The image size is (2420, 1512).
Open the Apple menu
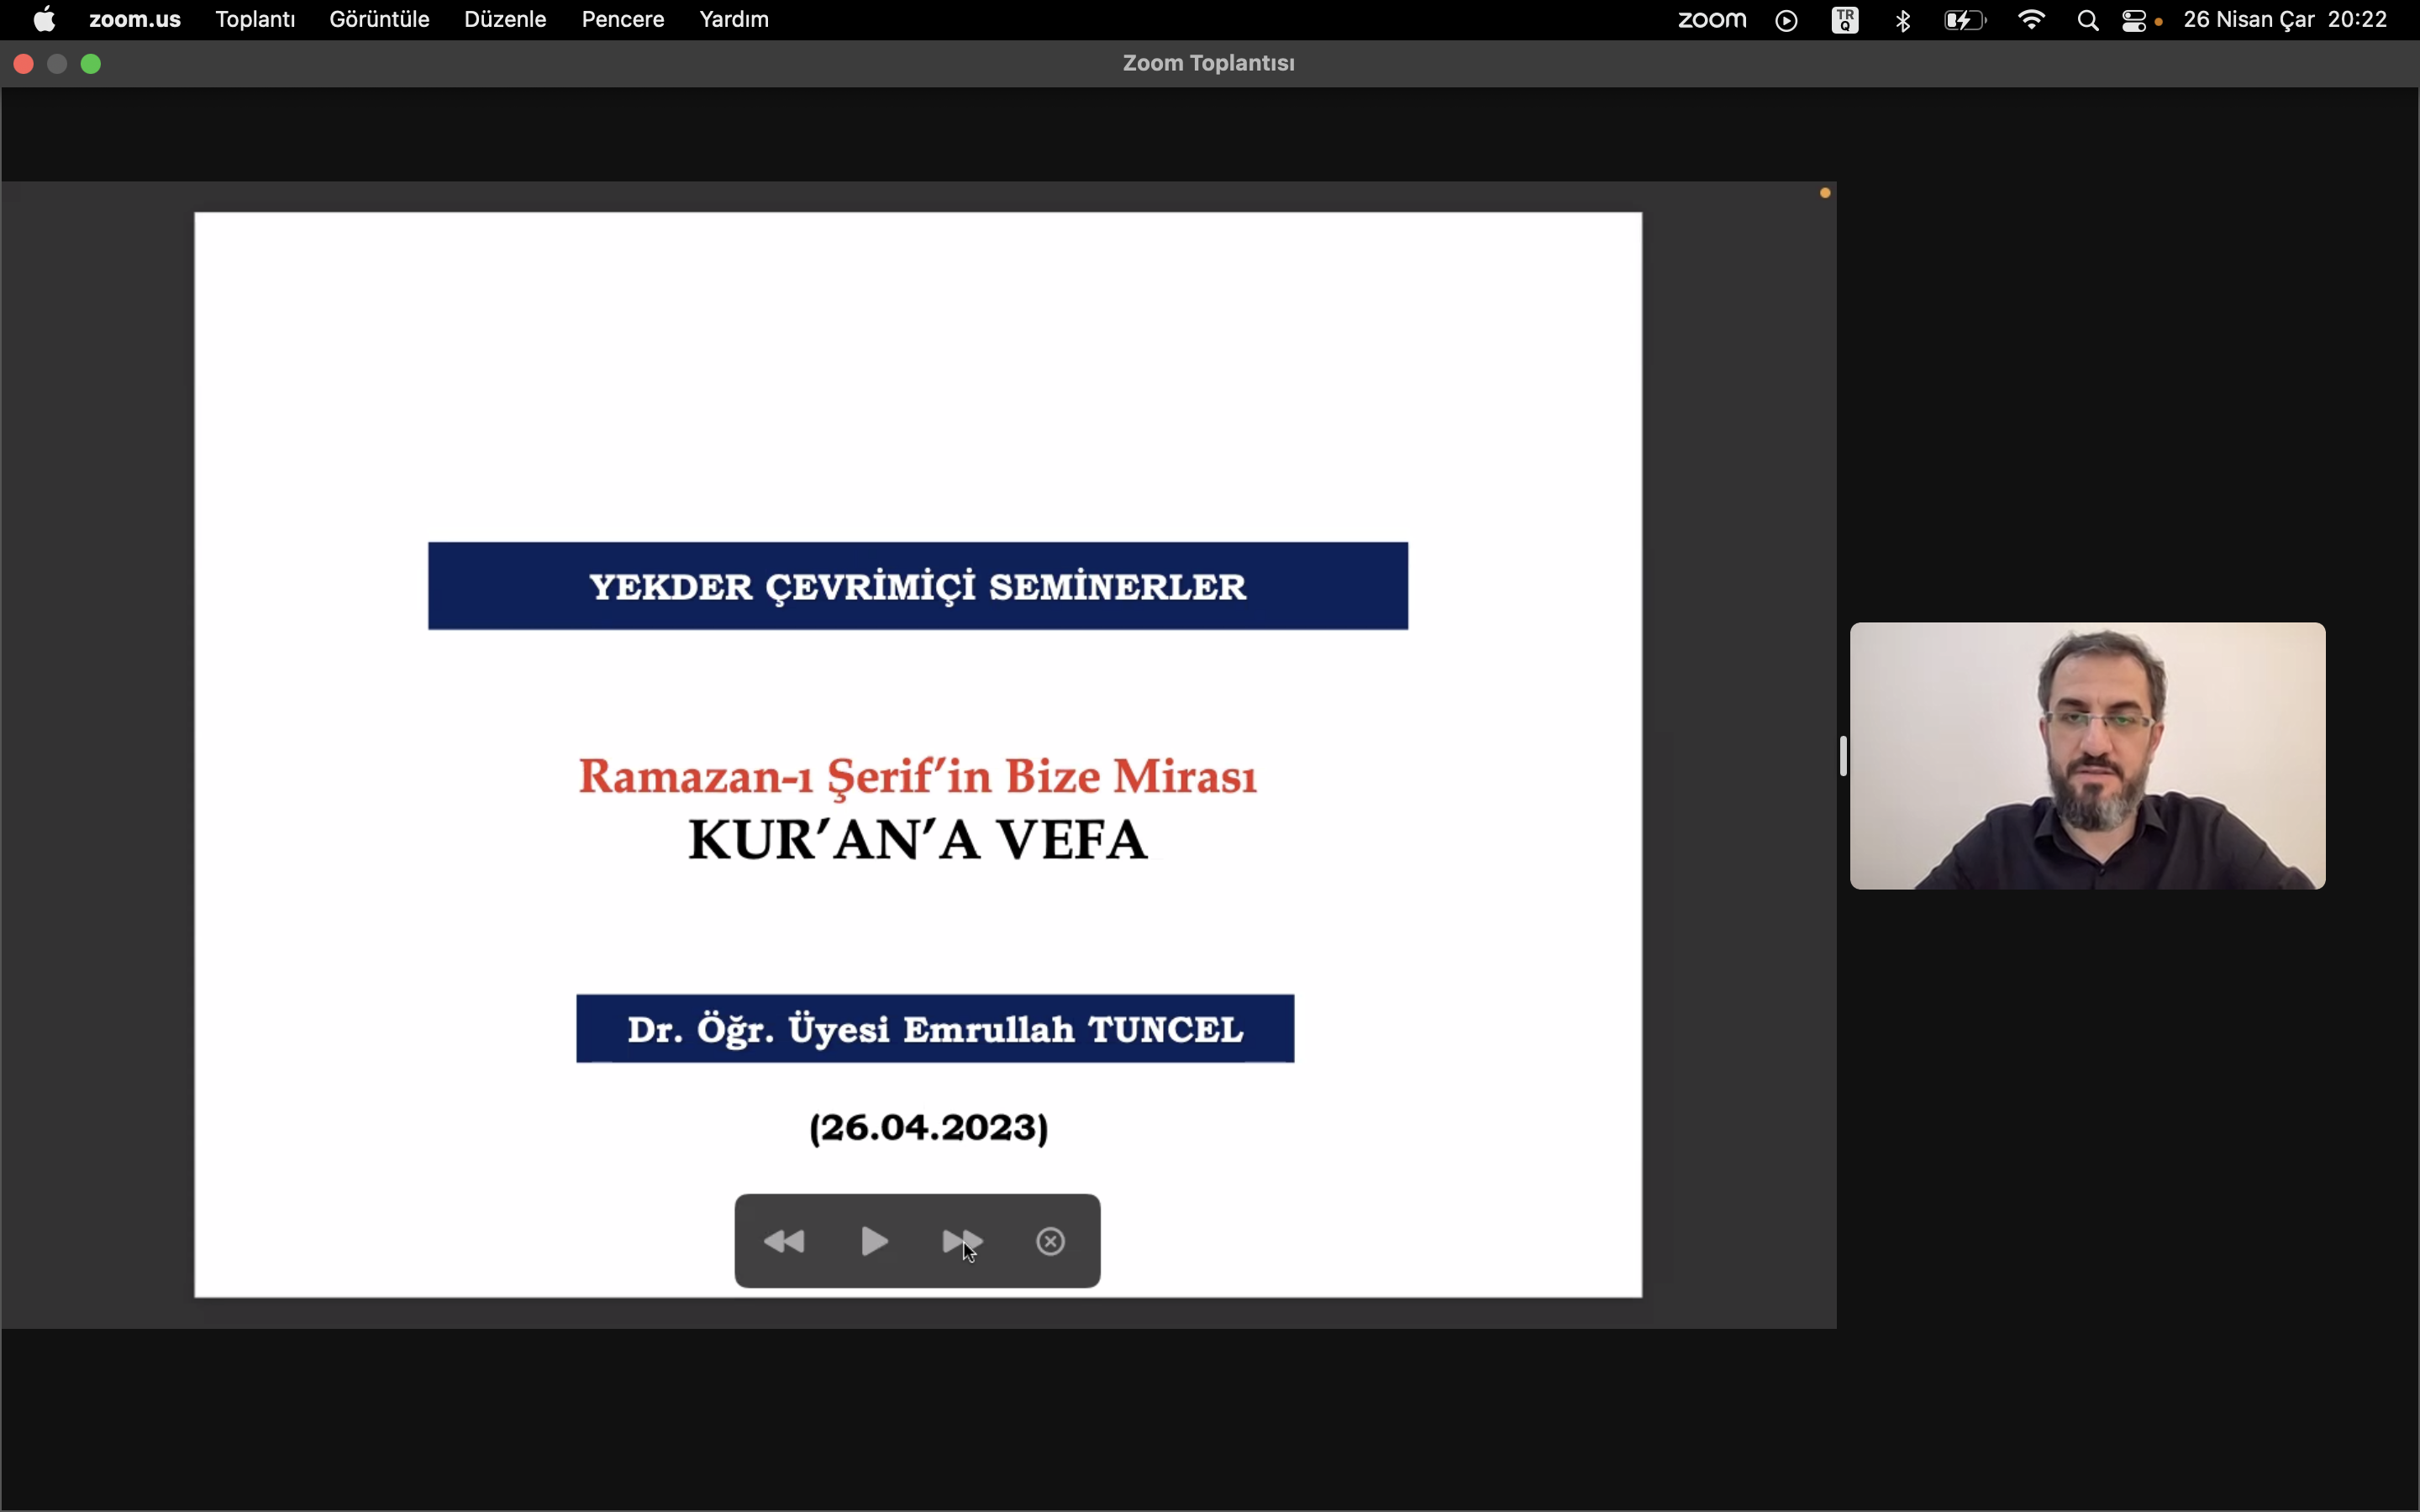tap(44, 20)
